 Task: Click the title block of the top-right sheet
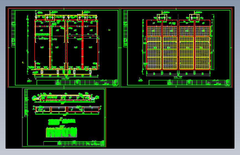189,82
